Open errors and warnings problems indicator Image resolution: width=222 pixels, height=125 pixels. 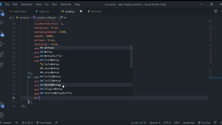(x=27, y=123)
